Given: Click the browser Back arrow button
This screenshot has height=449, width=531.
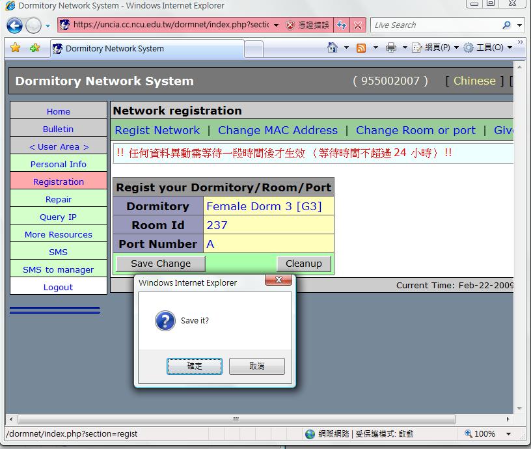Looking at the screenshot, I should point(15,25).
